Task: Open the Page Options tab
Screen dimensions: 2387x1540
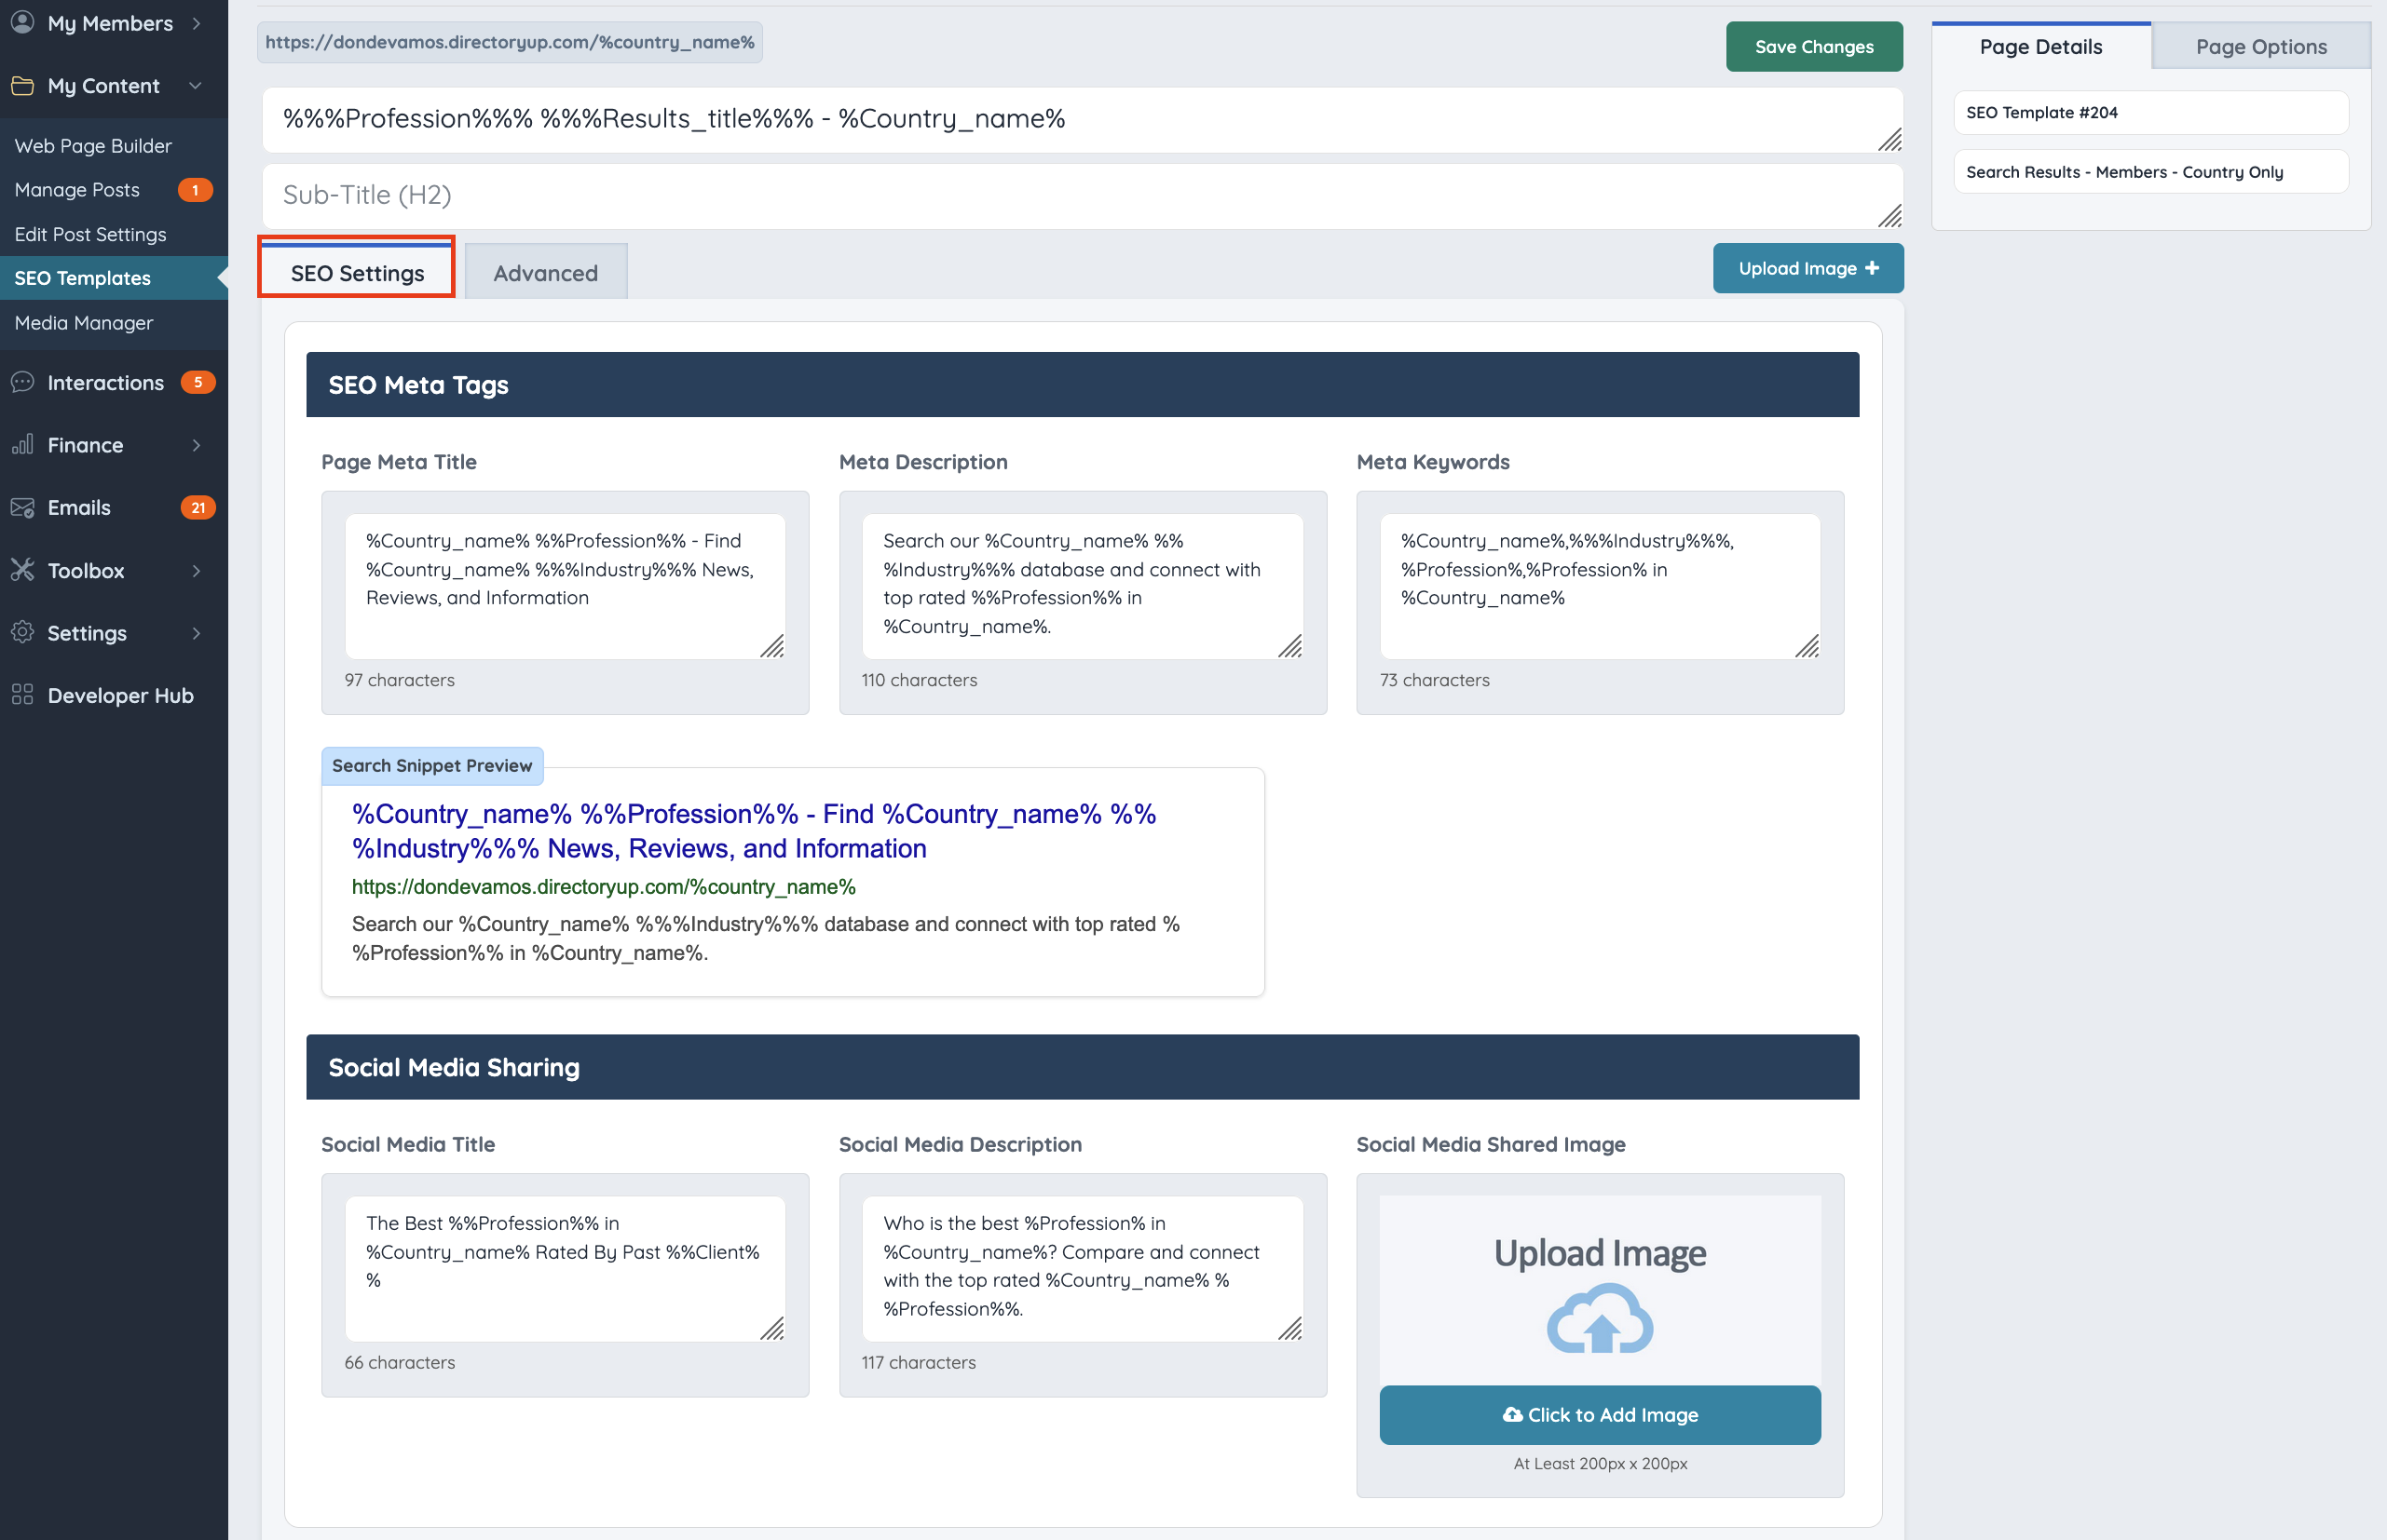Action: 2260,47
